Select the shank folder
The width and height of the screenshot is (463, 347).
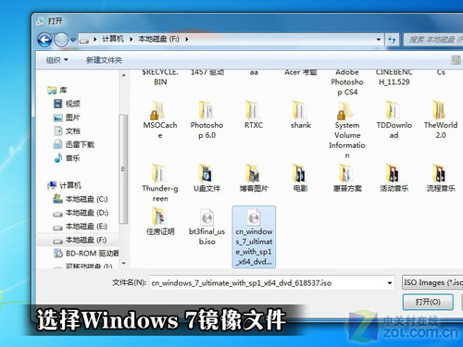pos(301,115)
